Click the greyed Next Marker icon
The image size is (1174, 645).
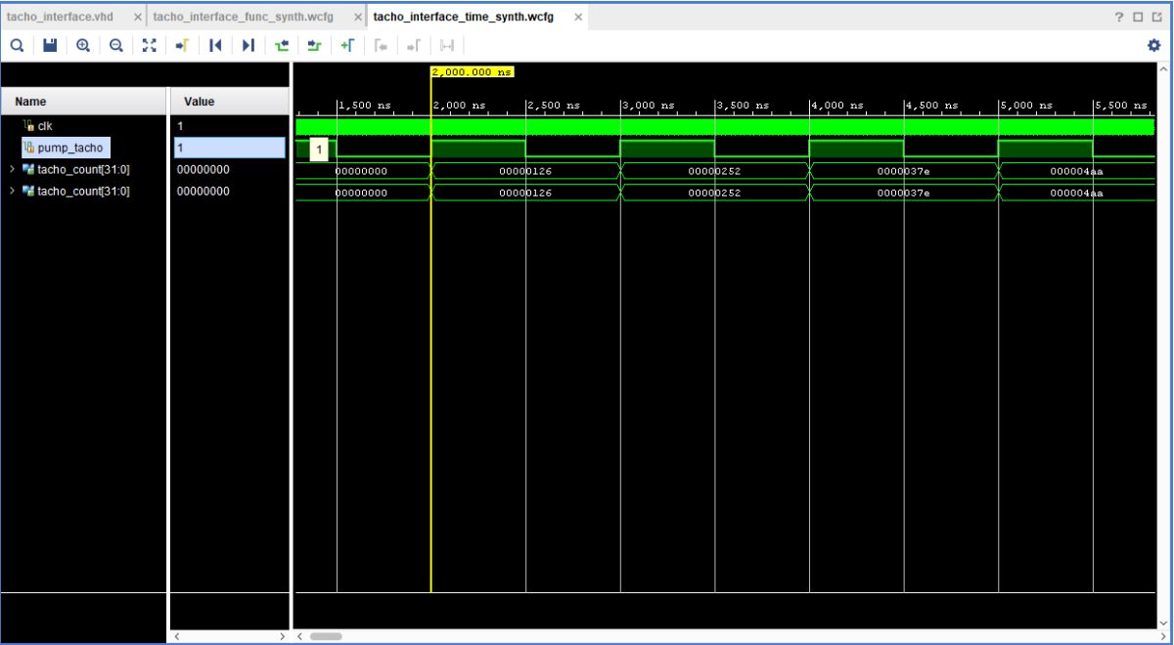pyautogui.click(x=414, y=45)
